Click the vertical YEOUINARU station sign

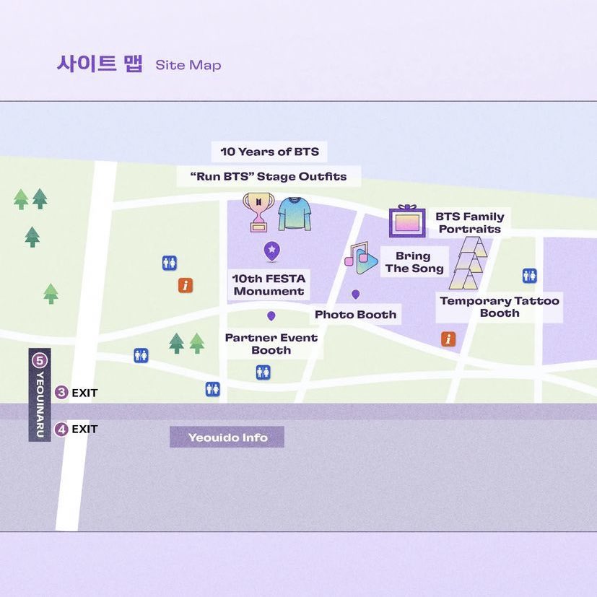click(x=40, y=395)
